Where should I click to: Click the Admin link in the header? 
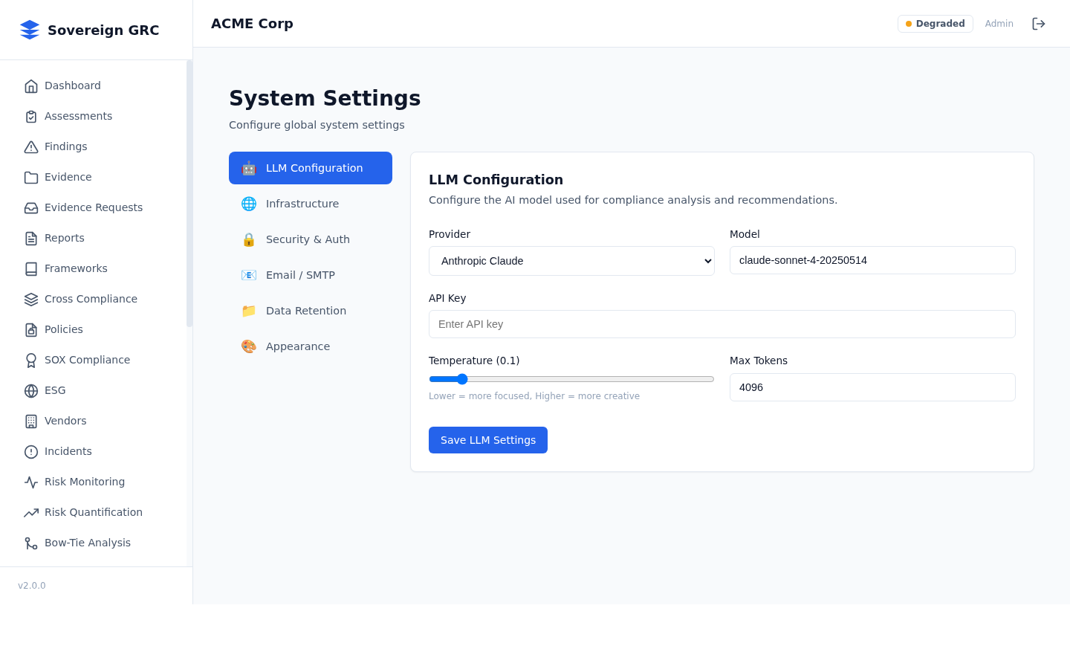(x=999, y=23)
